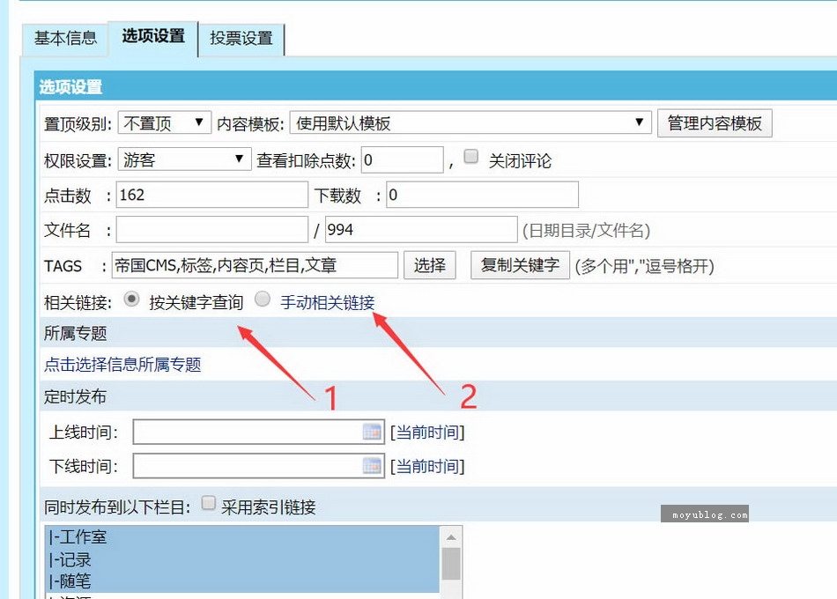Click the 管理内容模板 button

click(715, 123)
